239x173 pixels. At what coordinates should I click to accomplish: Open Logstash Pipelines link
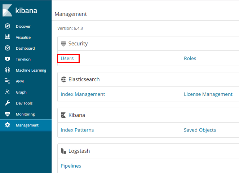click(71, 166)
